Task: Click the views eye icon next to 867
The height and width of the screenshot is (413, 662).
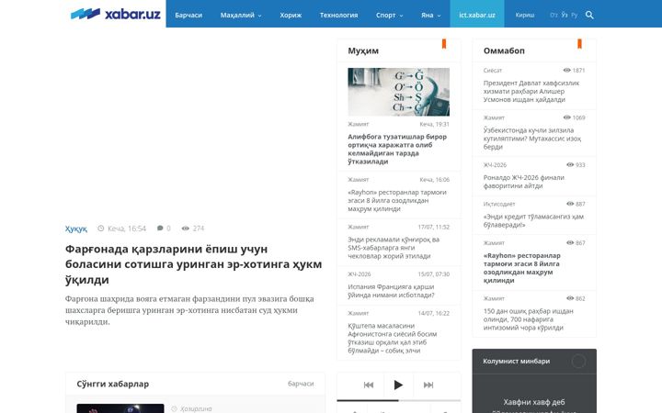Action: (x=570, y=242)
